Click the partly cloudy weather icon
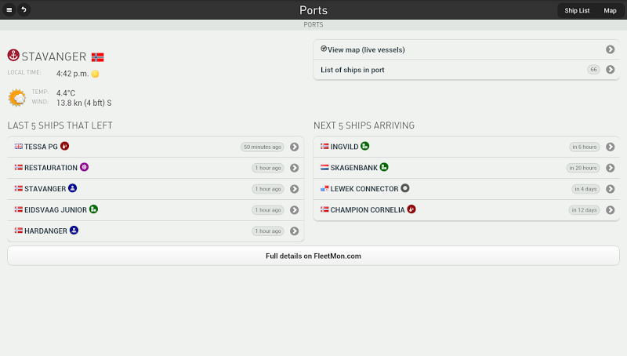 (17, 97)
